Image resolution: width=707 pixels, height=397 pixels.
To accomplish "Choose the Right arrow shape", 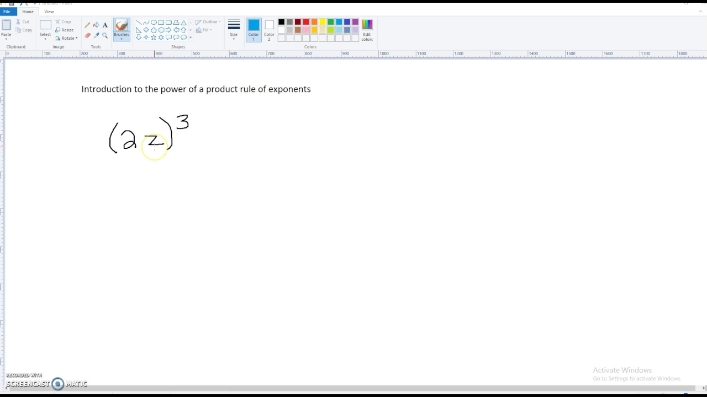I will [x=168, y=30].
